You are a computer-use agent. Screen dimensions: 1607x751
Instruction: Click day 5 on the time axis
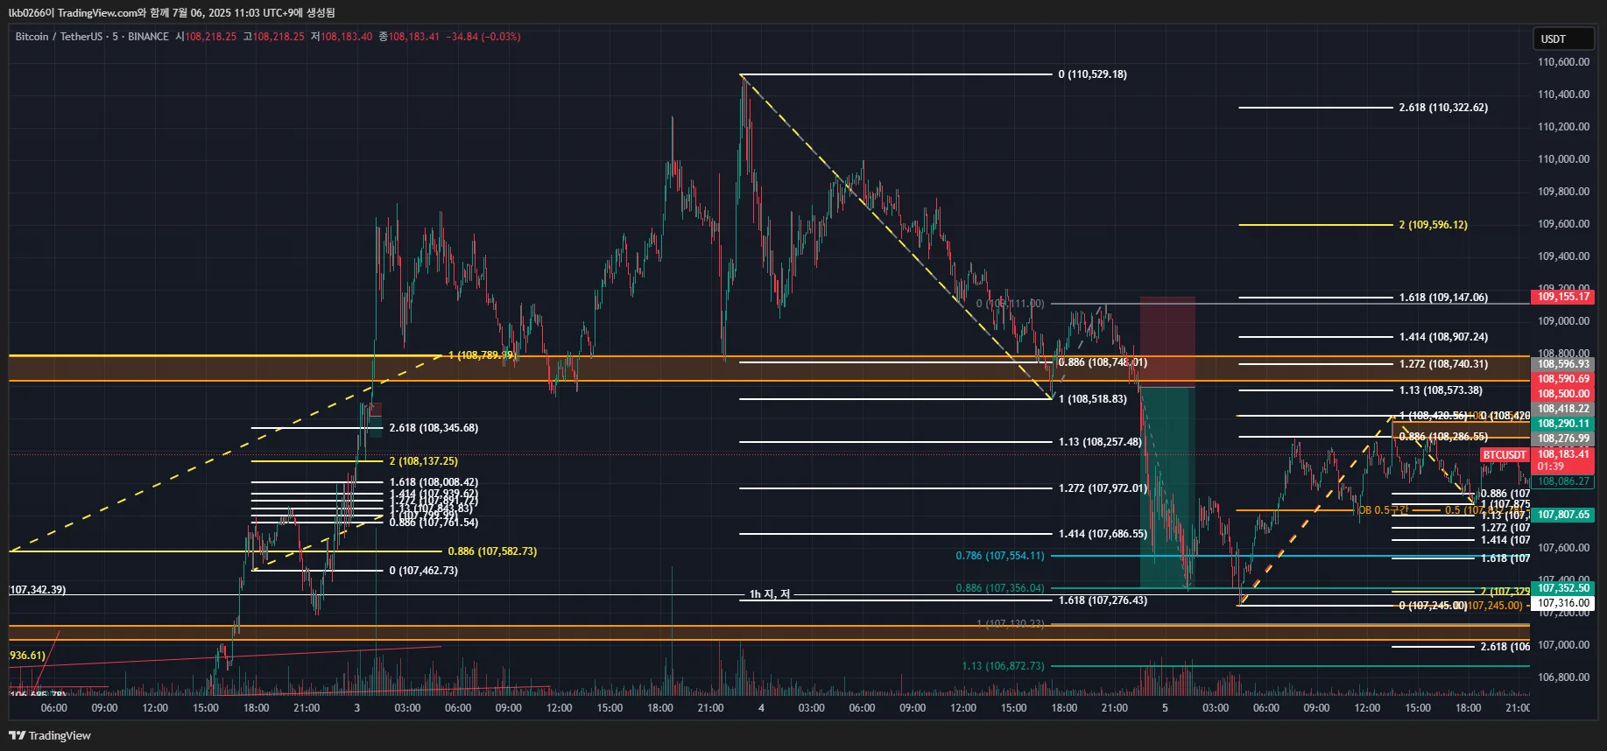point(1165,708)
